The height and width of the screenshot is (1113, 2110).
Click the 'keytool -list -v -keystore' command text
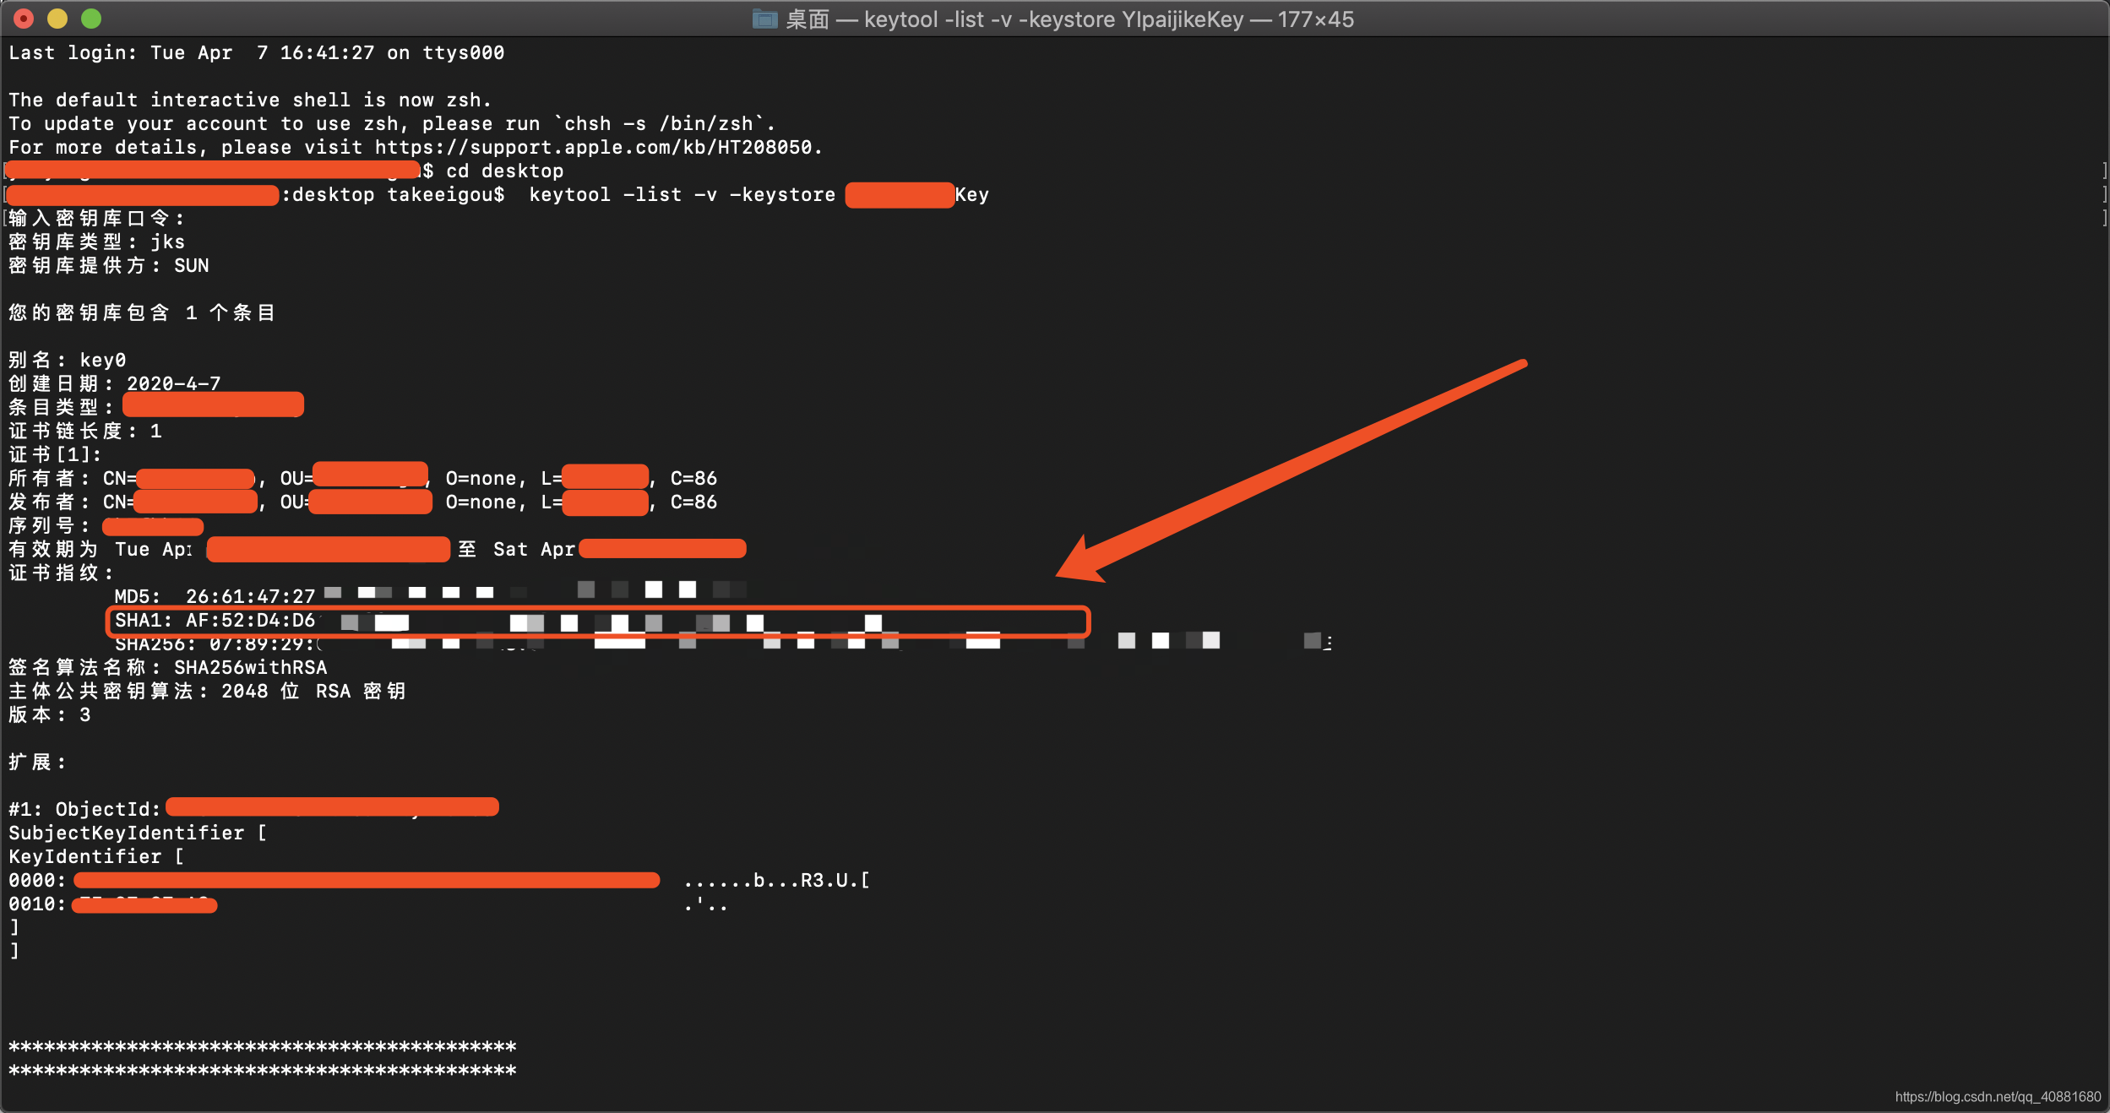tap(682, 194)
